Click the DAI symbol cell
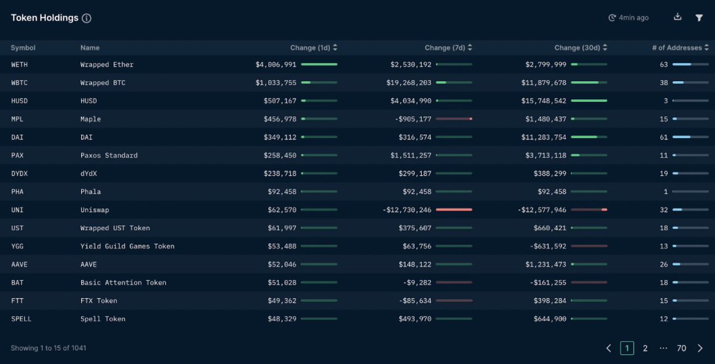 (17, 137)
